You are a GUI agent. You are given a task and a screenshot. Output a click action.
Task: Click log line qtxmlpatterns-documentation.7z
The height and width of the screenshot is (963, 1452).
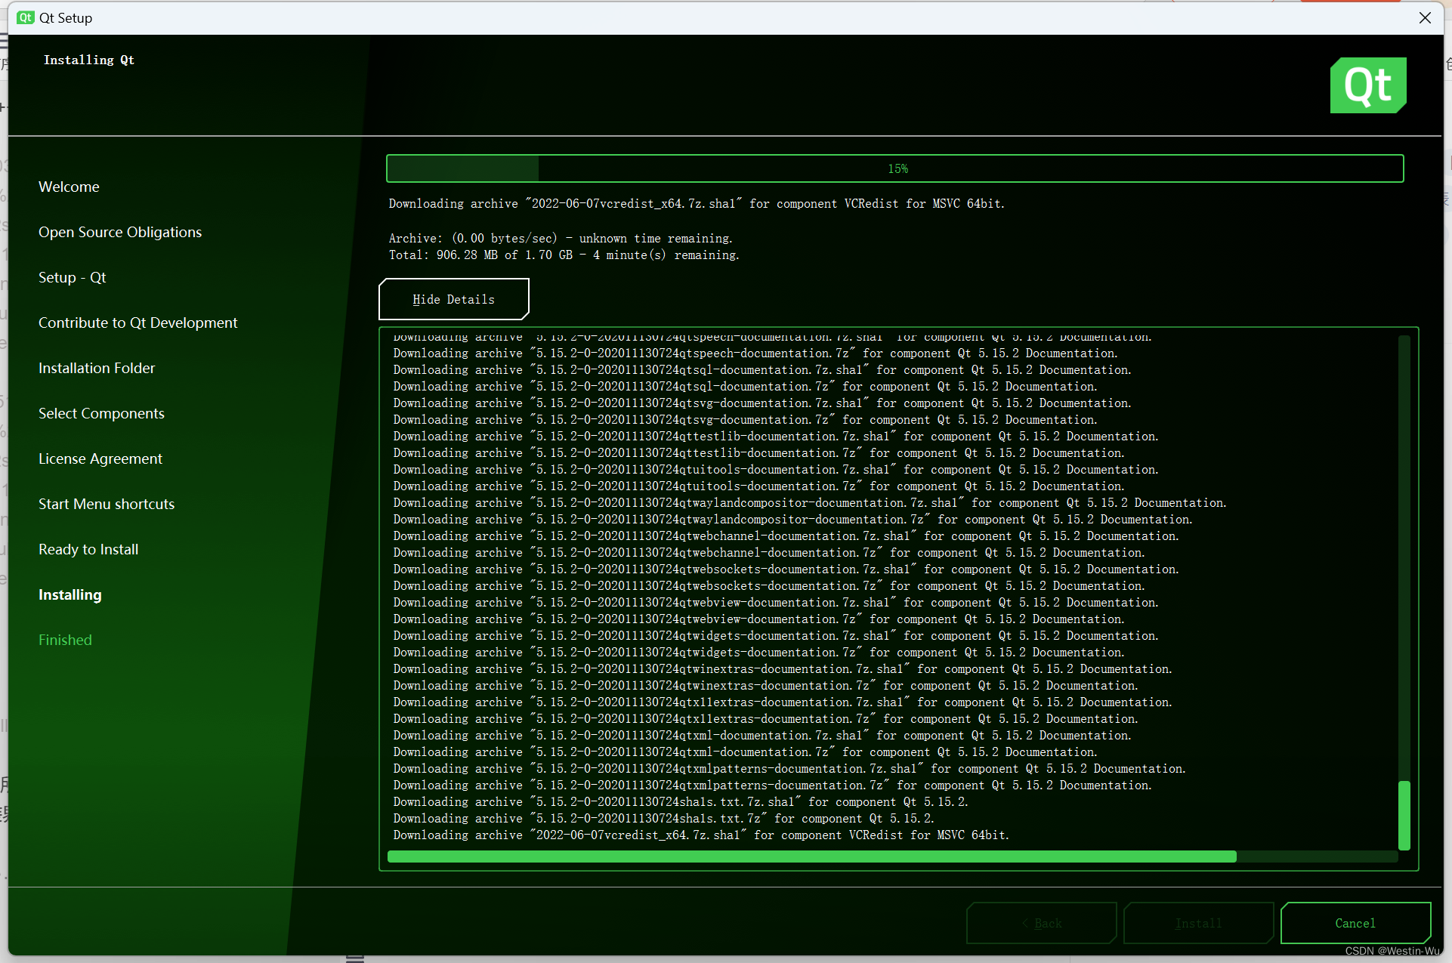tap(772, 785)
